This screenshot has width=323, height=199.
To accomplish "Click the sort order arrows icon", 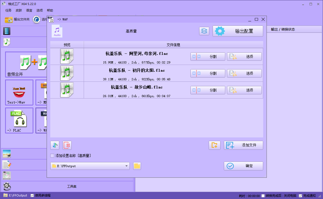I will pos(55,145).
